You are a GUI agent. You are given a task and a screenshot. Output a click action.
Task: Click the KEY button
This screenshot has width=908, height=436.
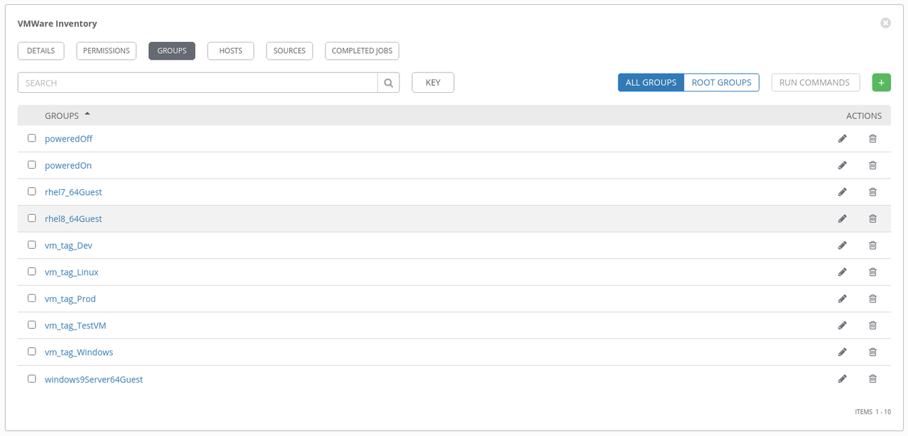click(x=433, y=82)
